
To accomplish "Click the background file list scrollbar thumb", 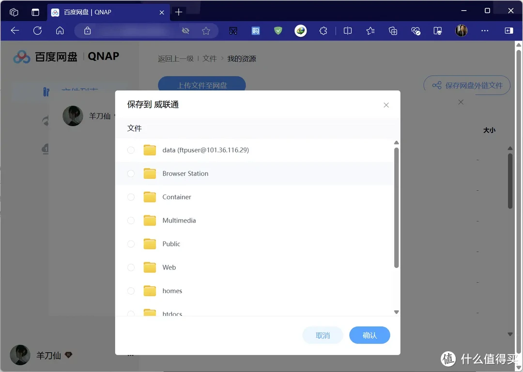I will [x=510, y=181].
